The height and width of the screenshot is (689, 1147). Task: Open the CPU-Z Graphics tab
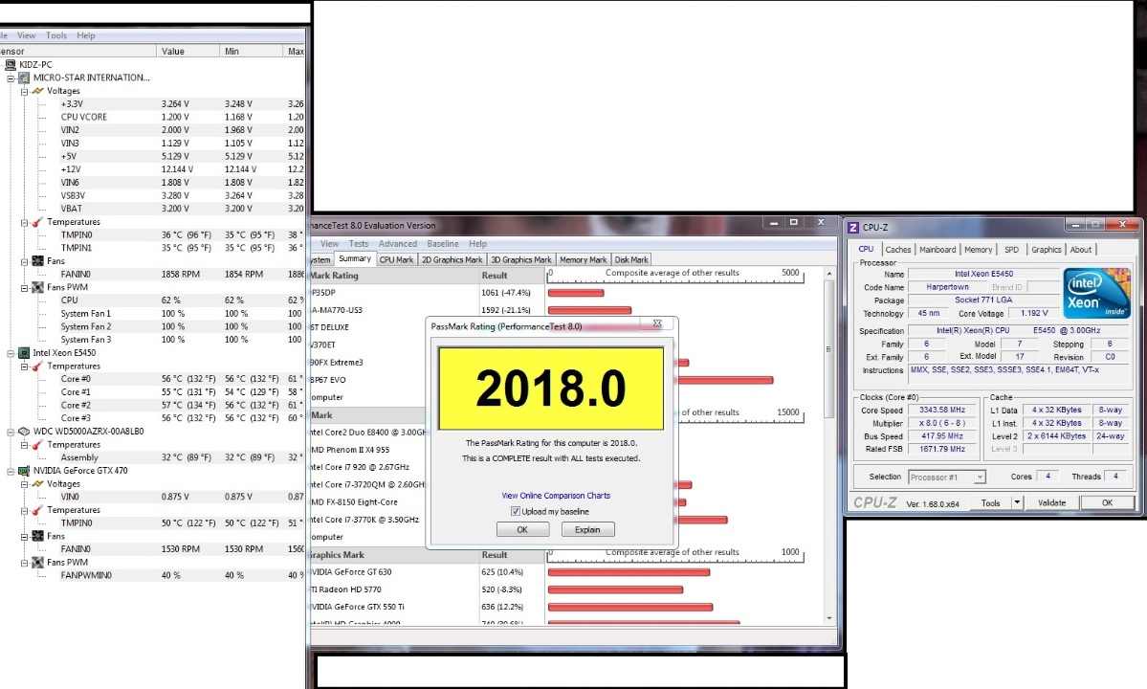(1046, 250)
